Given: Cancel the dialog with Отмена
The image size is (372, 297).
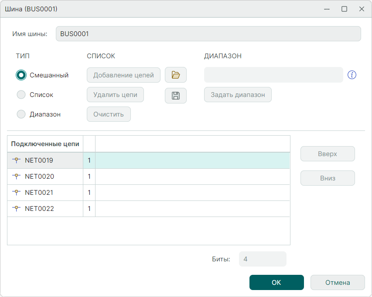Looking at the screenshot, I should pyautogui.click(x=338, y=282).
